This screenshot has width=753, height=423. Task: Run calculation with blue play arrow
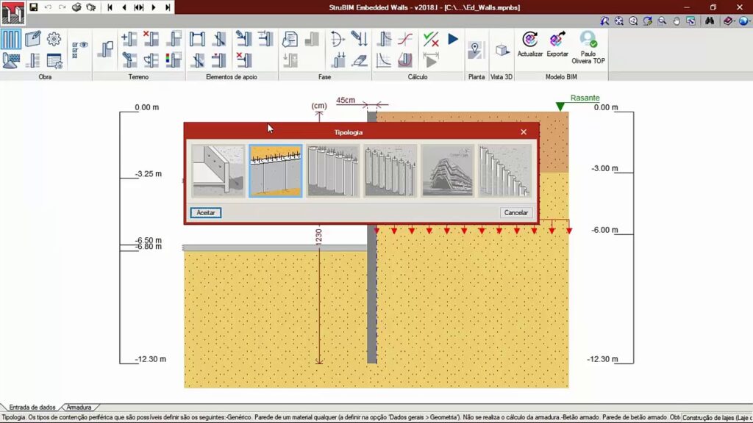coord(453,40)
